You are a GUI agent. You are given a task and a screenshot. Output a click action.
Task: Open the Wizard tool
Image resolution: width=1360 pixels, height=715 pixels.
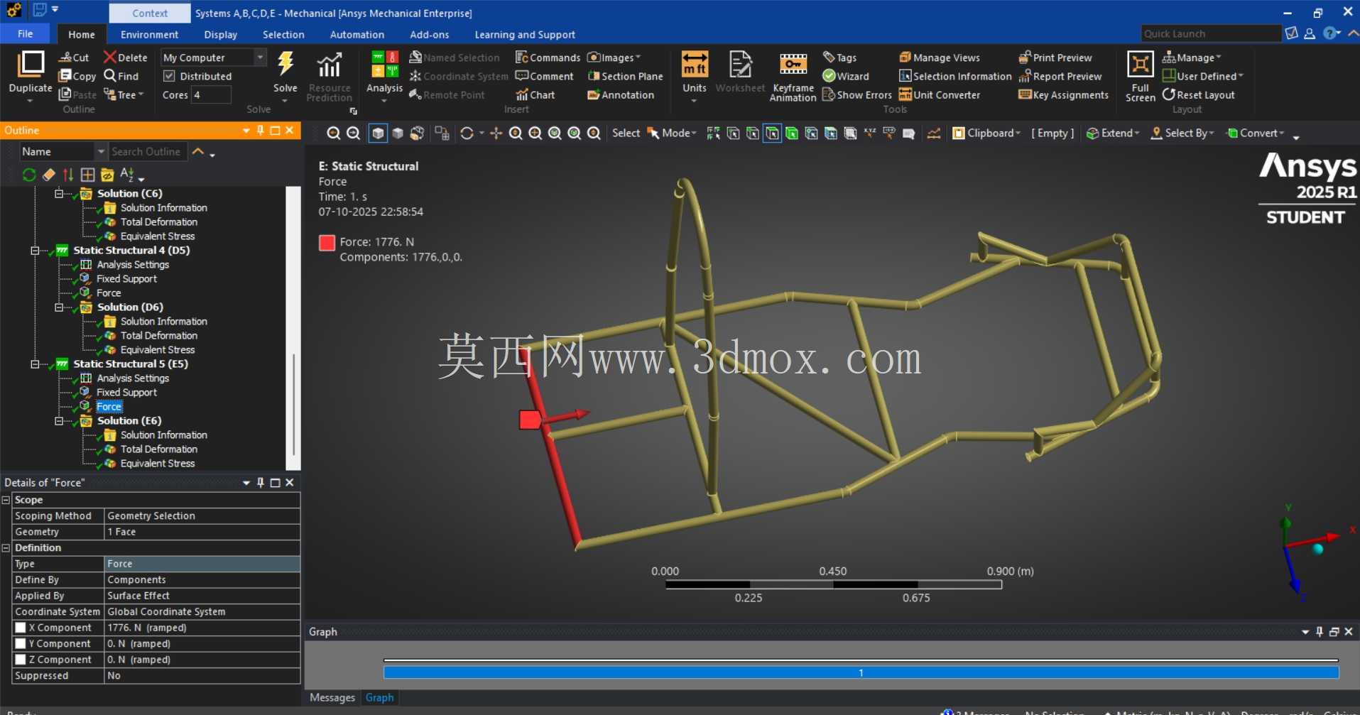[x=846, y=76]
